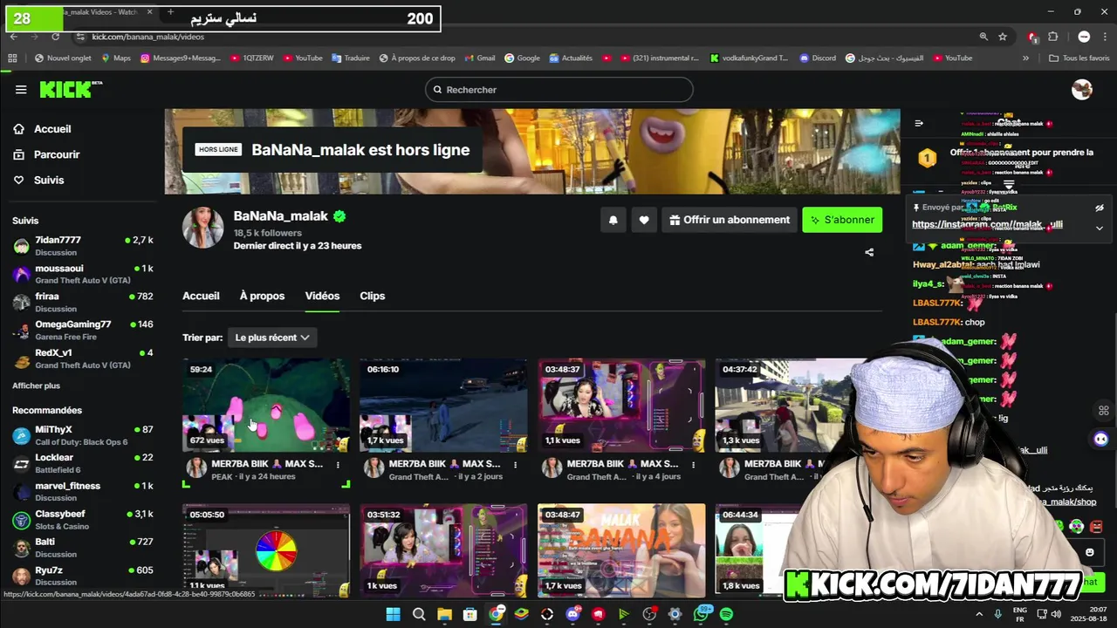Reload the Kick page

coord(56,37)
